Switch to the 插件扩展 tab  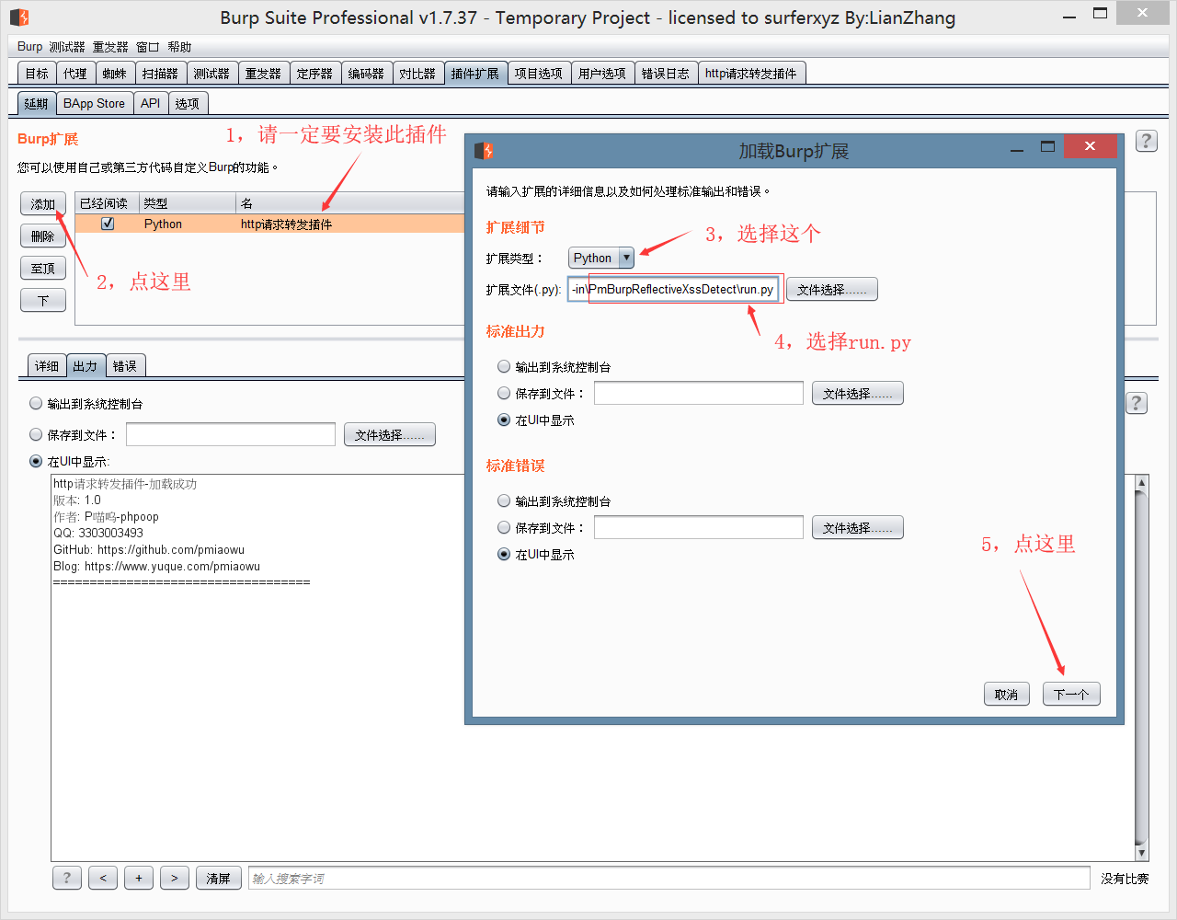point(475,74)
